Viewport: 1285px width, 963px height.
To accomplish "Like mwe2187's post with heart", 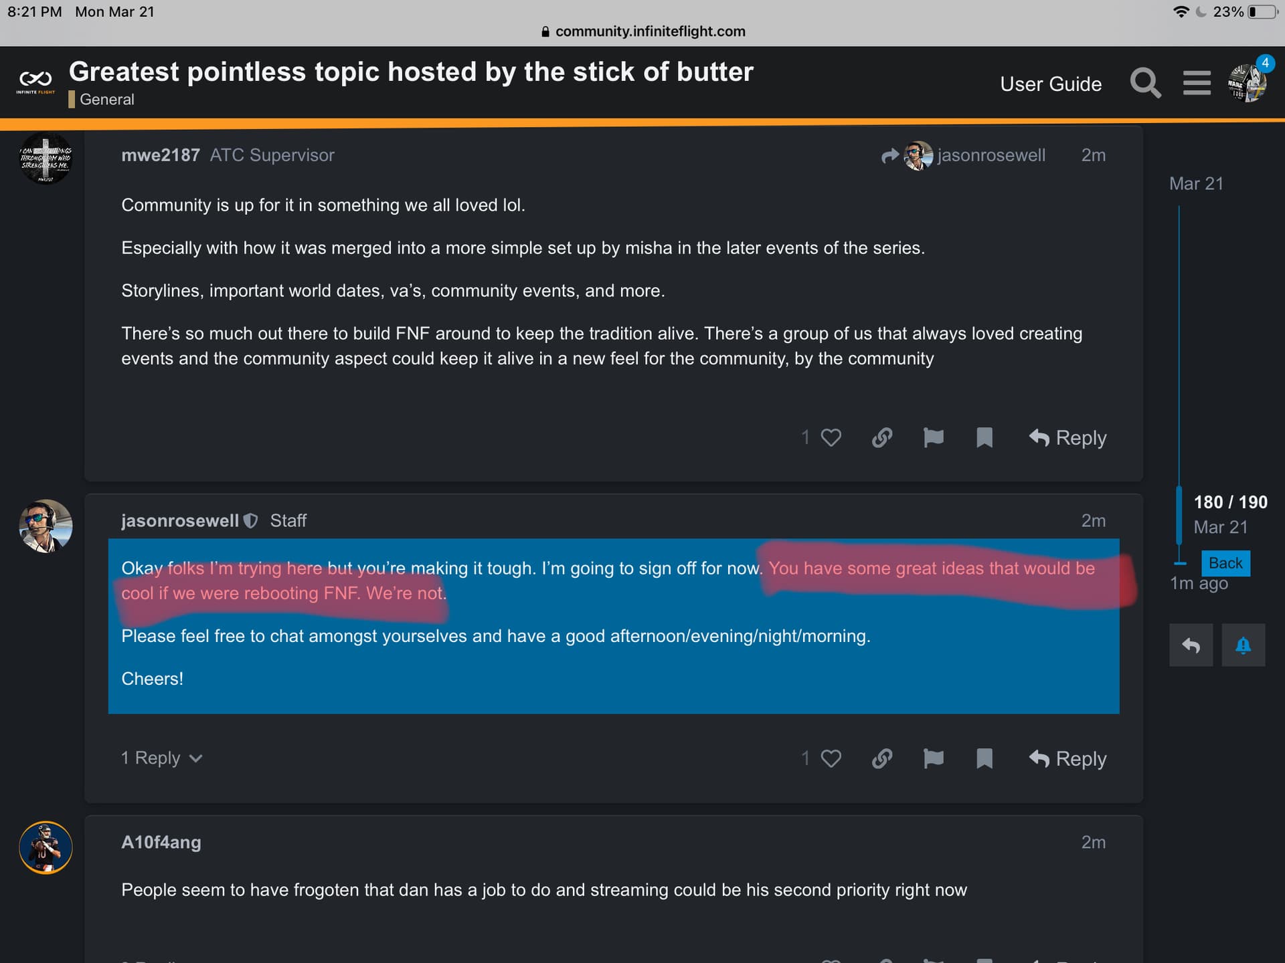I will point(831,437).
